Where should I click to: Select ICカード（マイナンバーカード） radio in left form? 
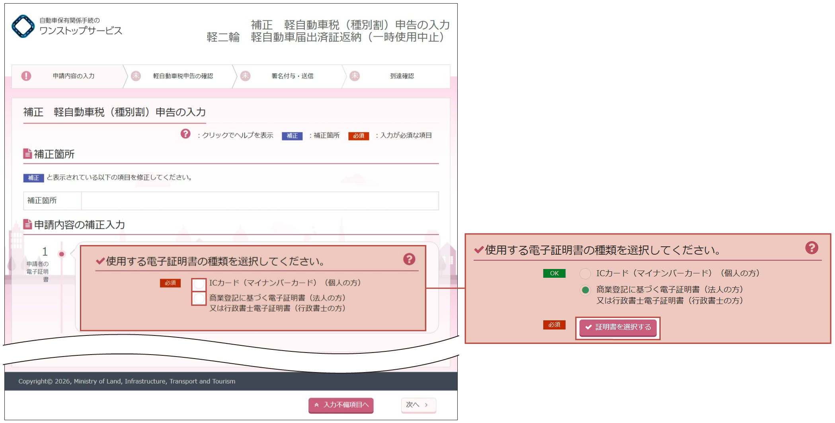[199, 284]
